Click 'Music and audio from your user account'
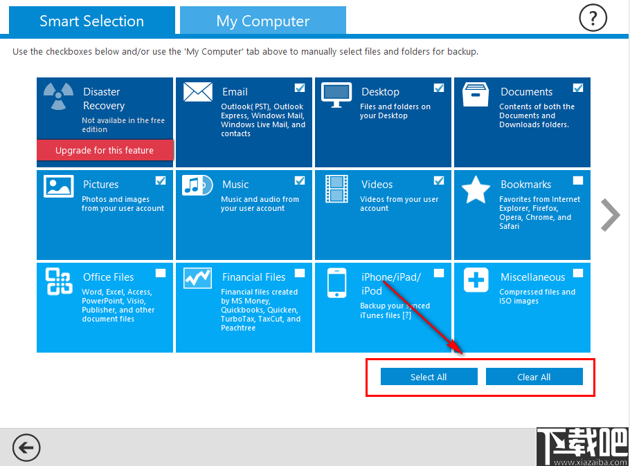Viewport: 630px width, 466px height. 260,204
